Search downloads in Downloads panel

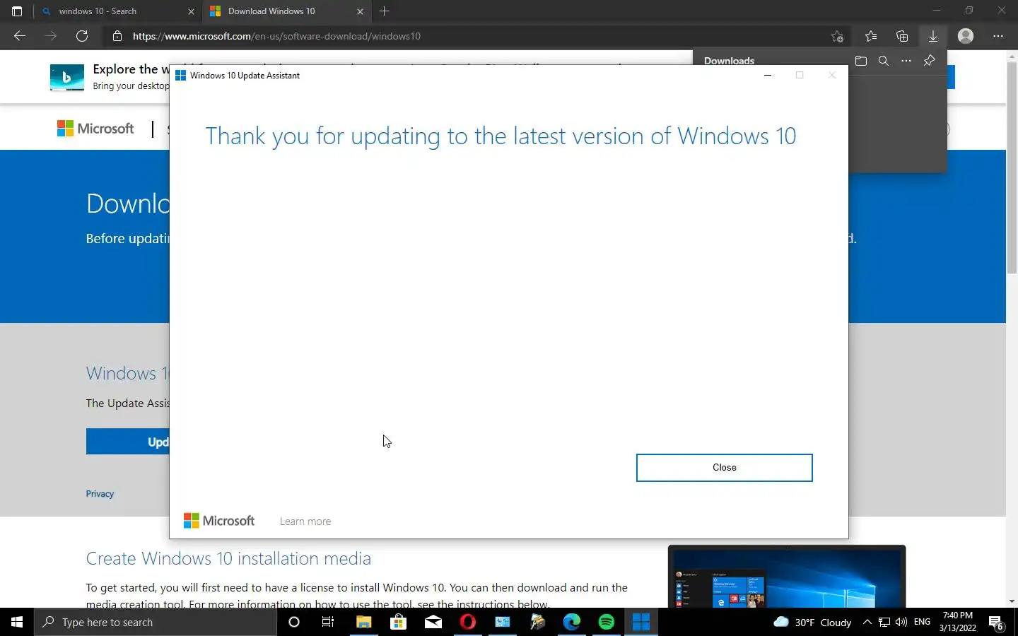884,61
